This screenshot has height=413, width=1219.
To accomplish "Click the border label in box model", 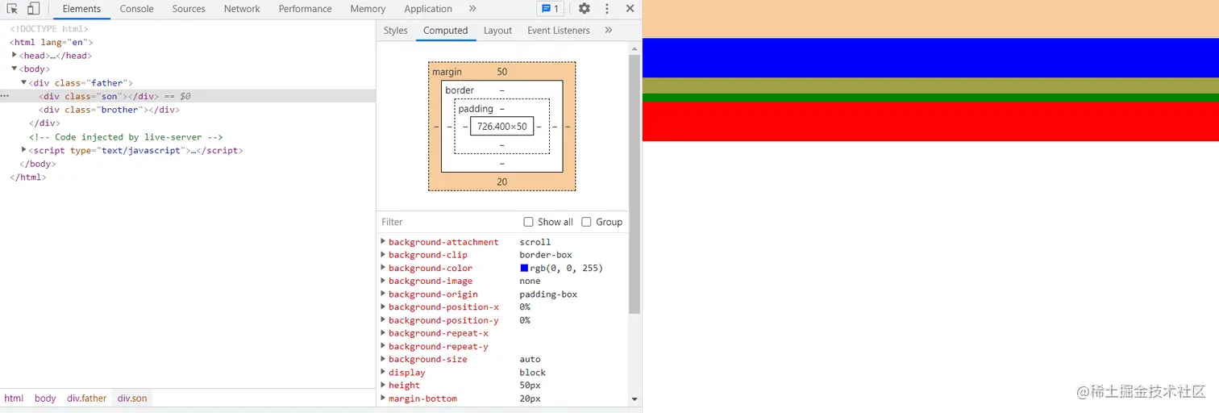I will pos(460,90).
